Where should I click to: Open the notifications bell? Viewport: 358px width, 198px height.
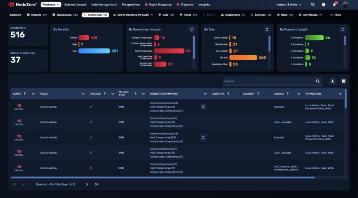point(334,4)
